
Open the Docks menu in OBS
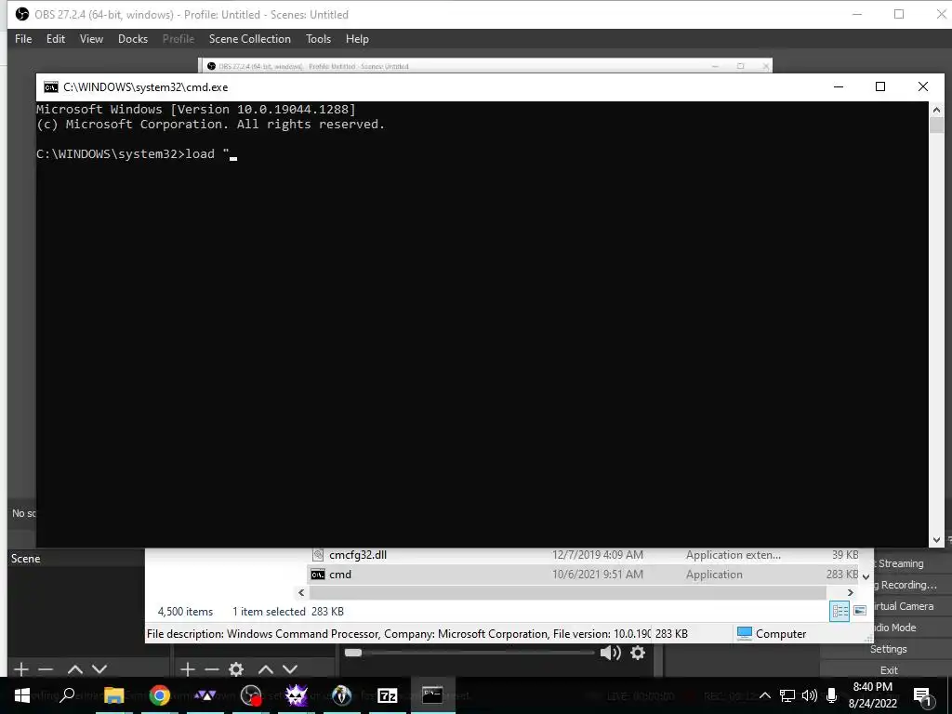(x=133, y=39)
